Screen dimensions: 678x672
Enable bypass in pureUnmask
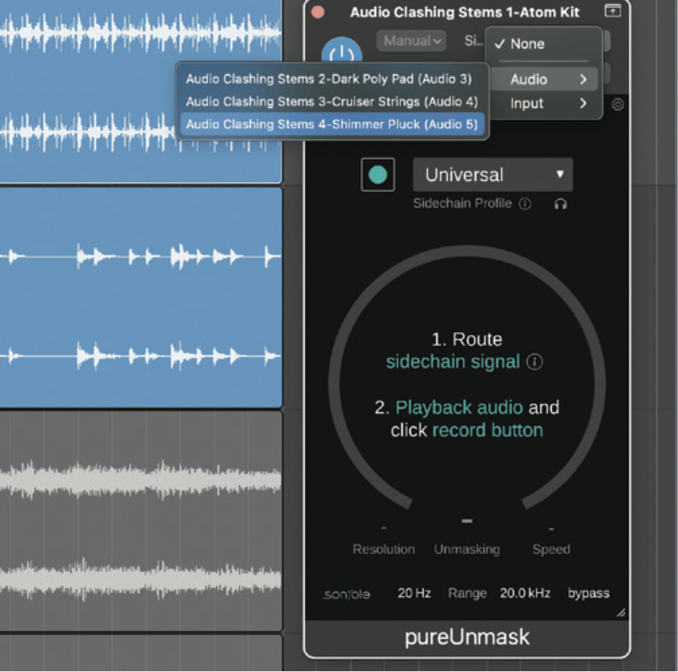[588, 593]
